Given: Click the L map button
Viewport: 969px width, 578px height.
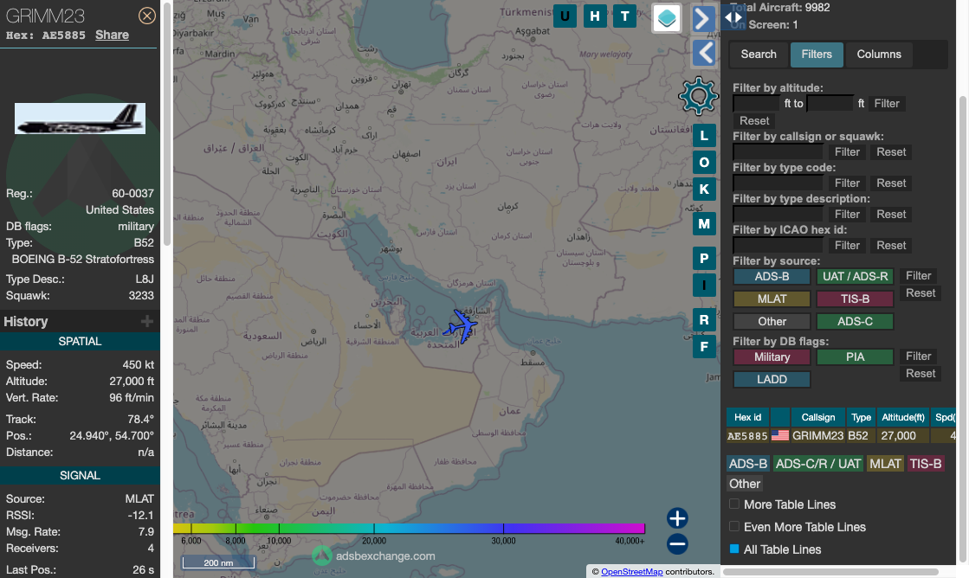Looking at the screenshot, I should (704, 136).
